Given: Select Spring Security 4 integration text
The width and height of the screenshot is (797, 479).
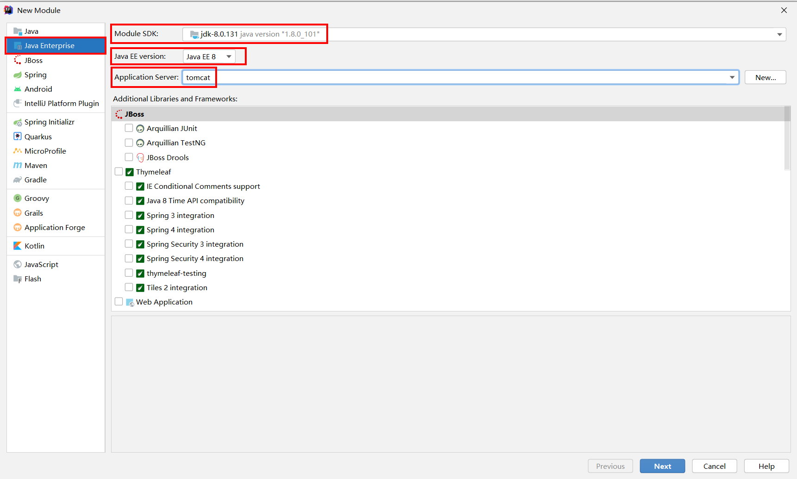Looking at the screenshot, I should tap(195, 259).
